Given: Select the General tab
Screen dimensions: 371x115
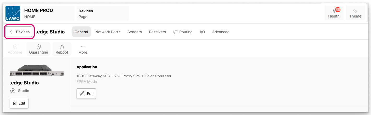Looking at the screenshot, I should pos(81,32).
